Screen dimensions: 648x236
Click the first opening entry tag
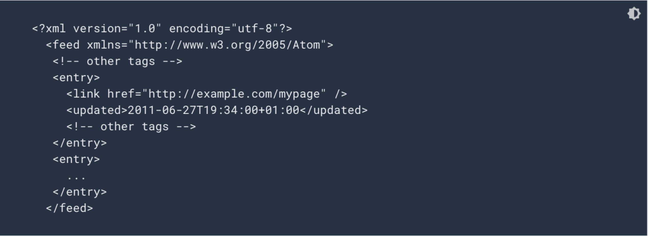pyautogui.click(x=76, y=78)
